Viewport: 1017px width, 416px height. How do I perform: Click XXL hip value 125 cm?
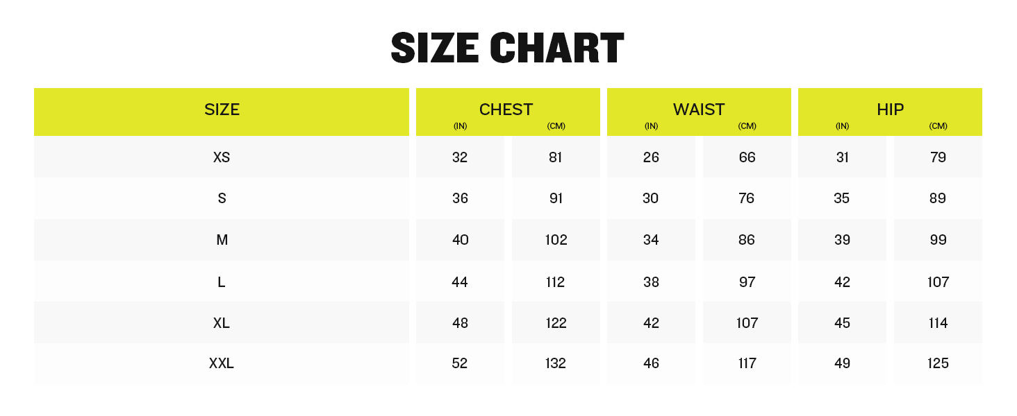(938, 363)
